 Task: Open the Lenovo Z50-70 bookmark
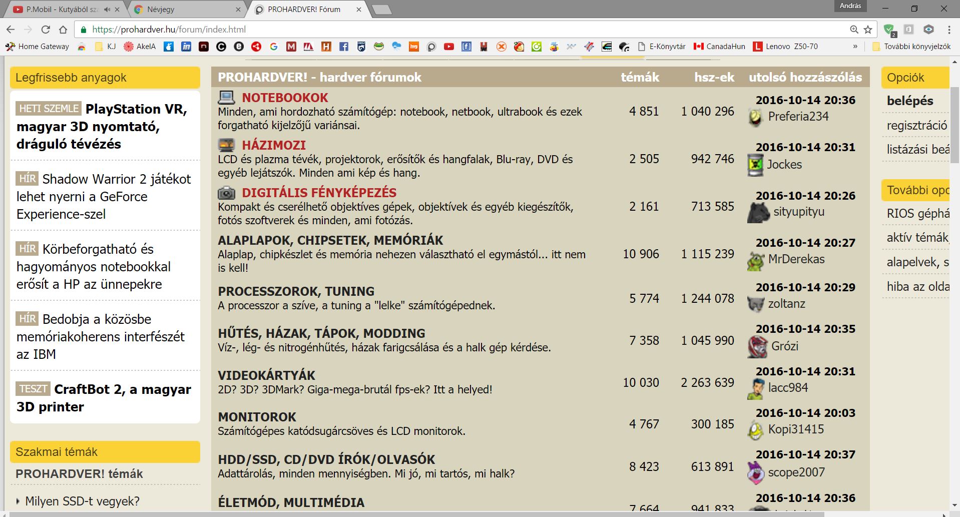coord(786,47)
